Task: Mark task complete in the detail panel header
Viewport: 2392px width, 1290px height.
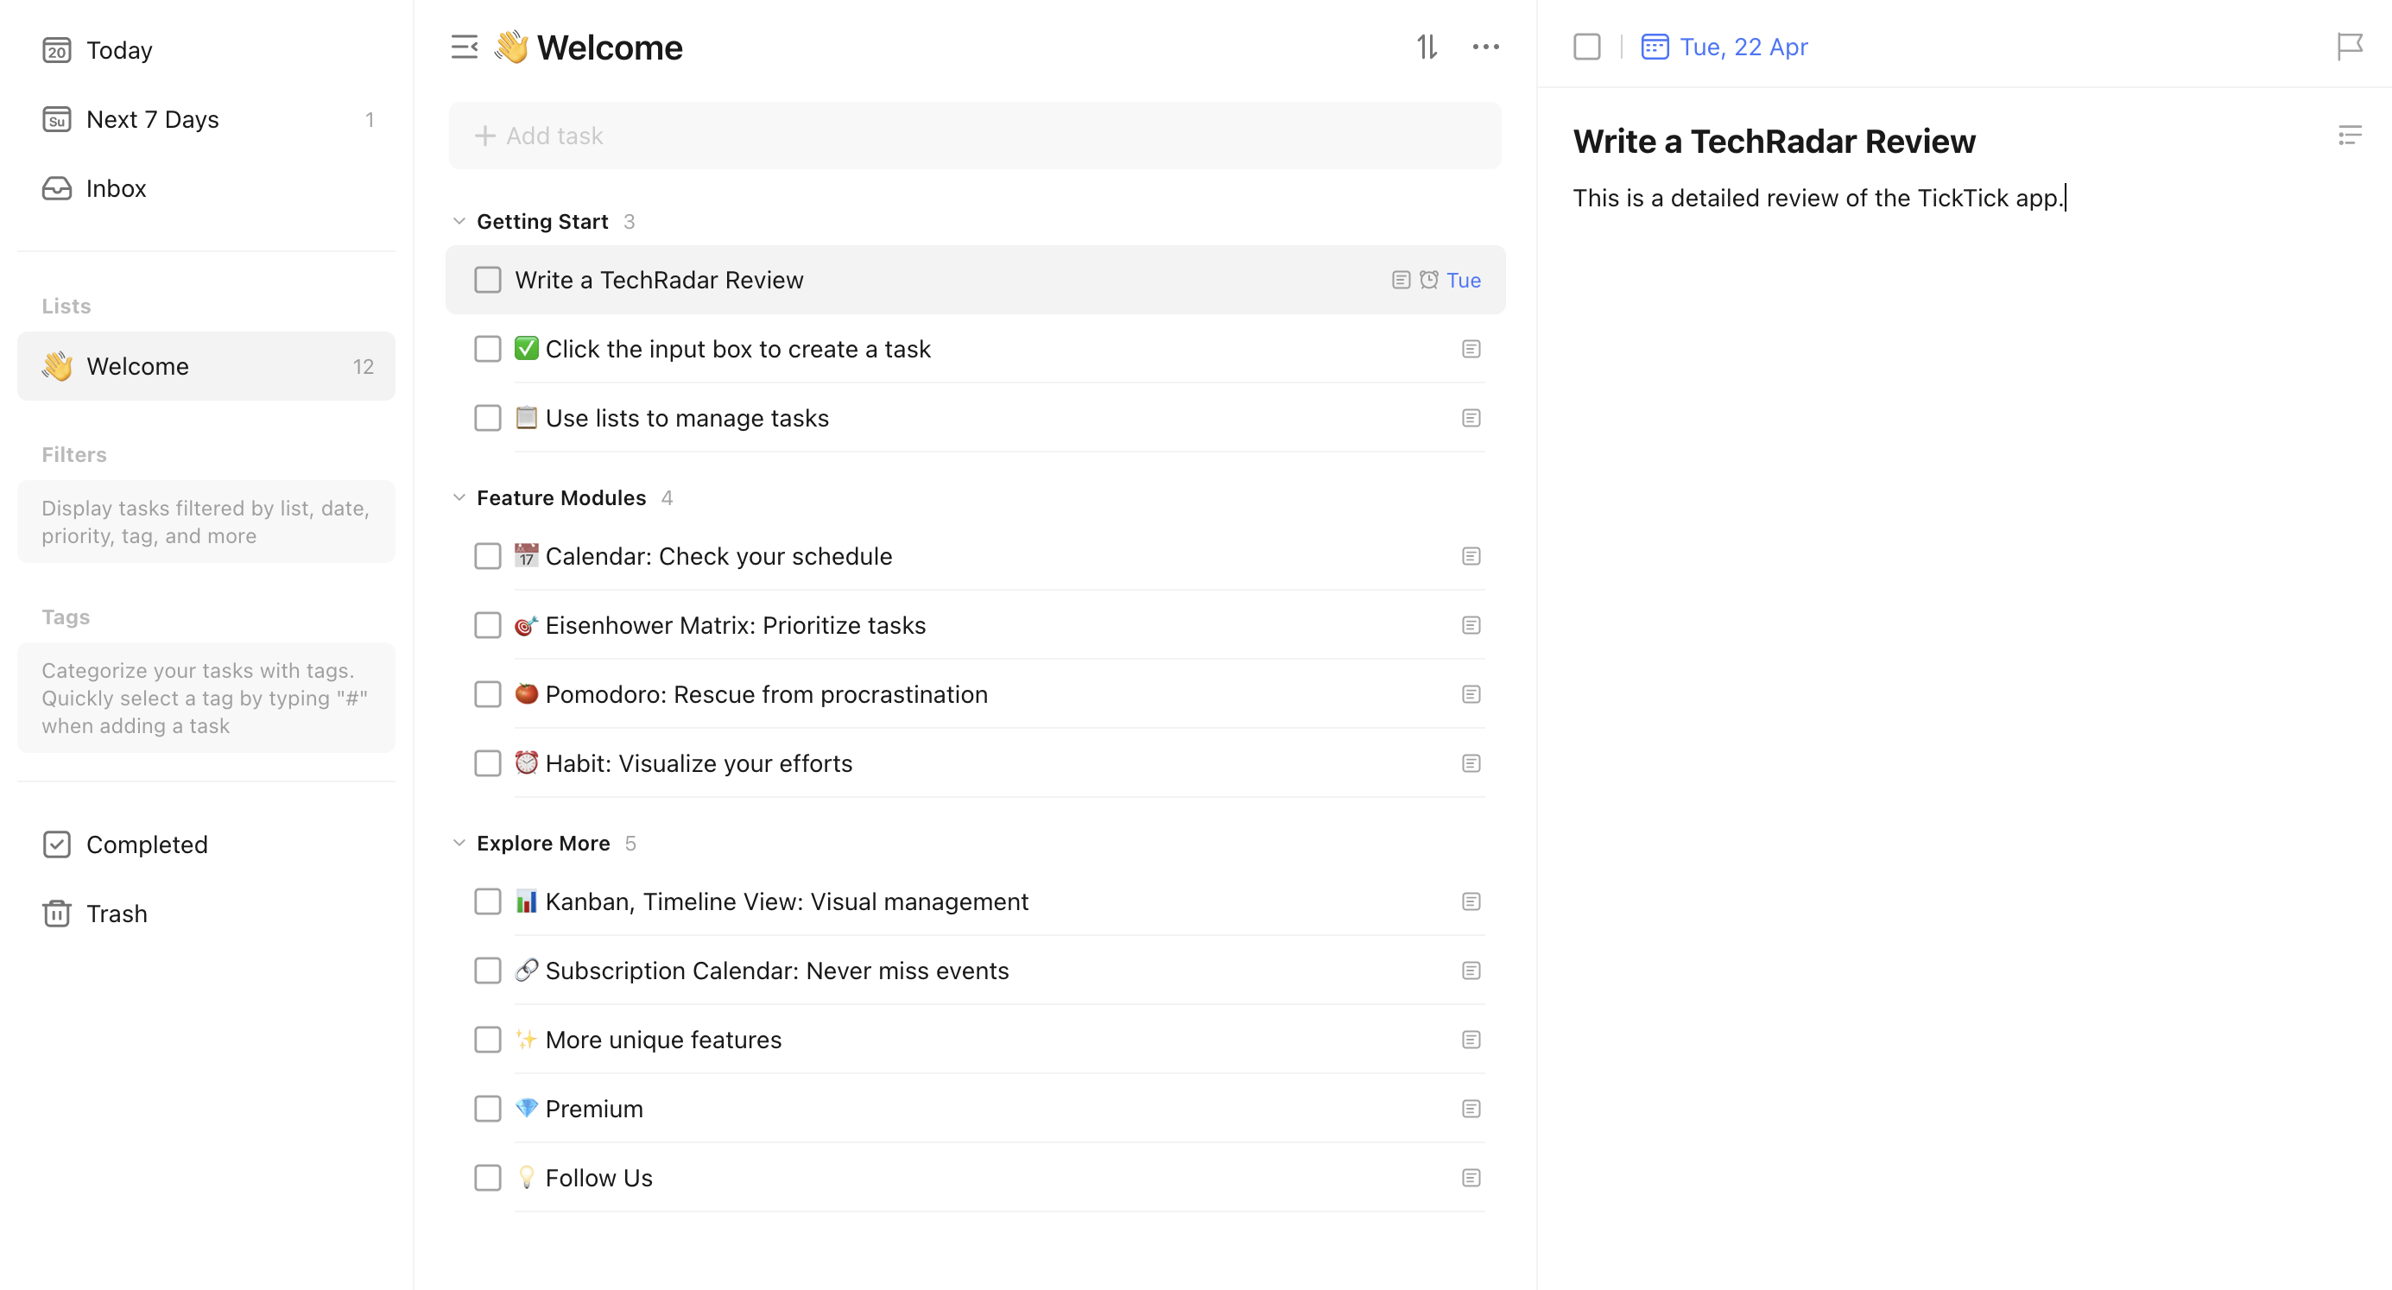Action: point(1587,47)
